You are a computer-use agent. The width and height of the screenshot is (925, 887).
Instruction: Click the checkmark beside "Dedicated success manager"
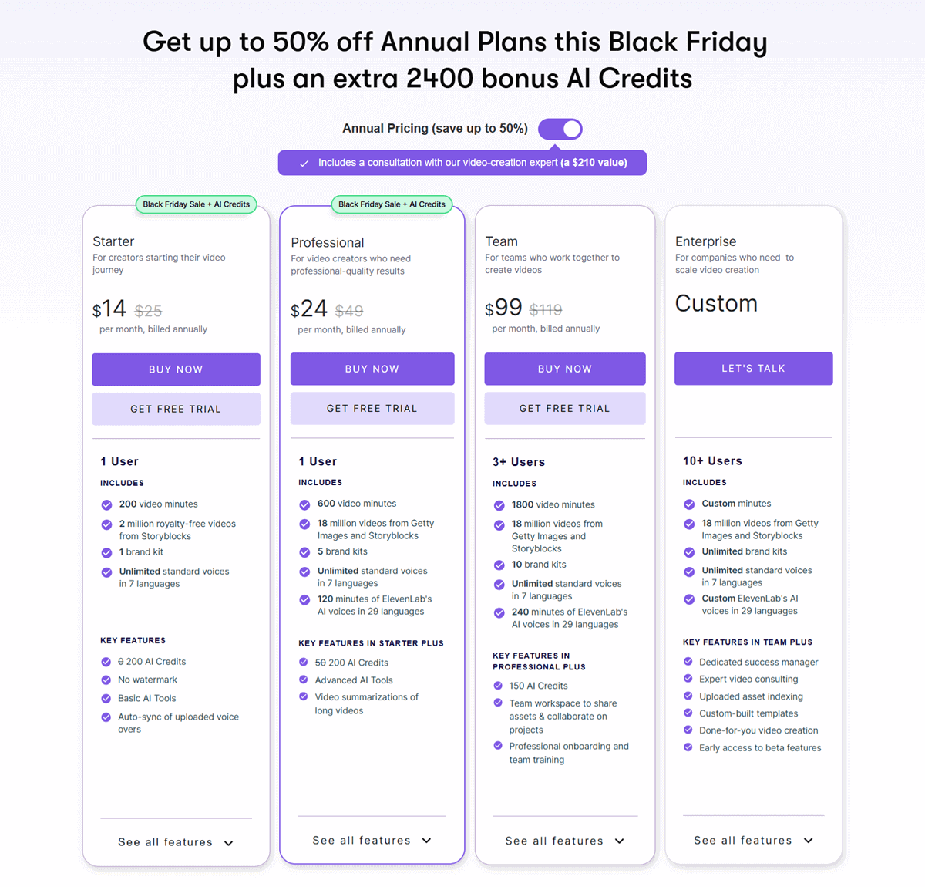click(688, 662)
